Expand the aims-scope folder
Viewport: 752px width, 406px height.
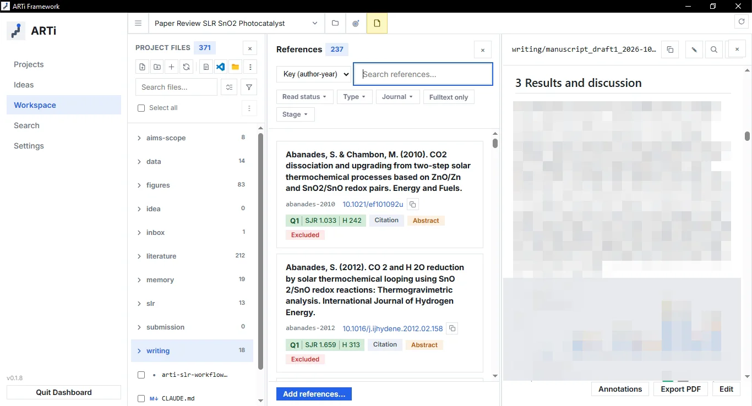[x=192, y=138]
